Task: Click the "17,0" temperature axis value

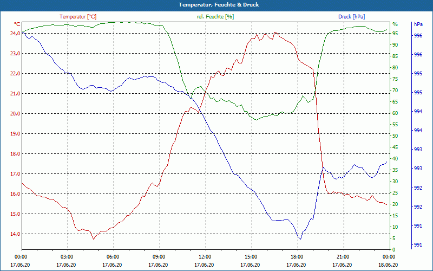Action: tap(15, 174)
